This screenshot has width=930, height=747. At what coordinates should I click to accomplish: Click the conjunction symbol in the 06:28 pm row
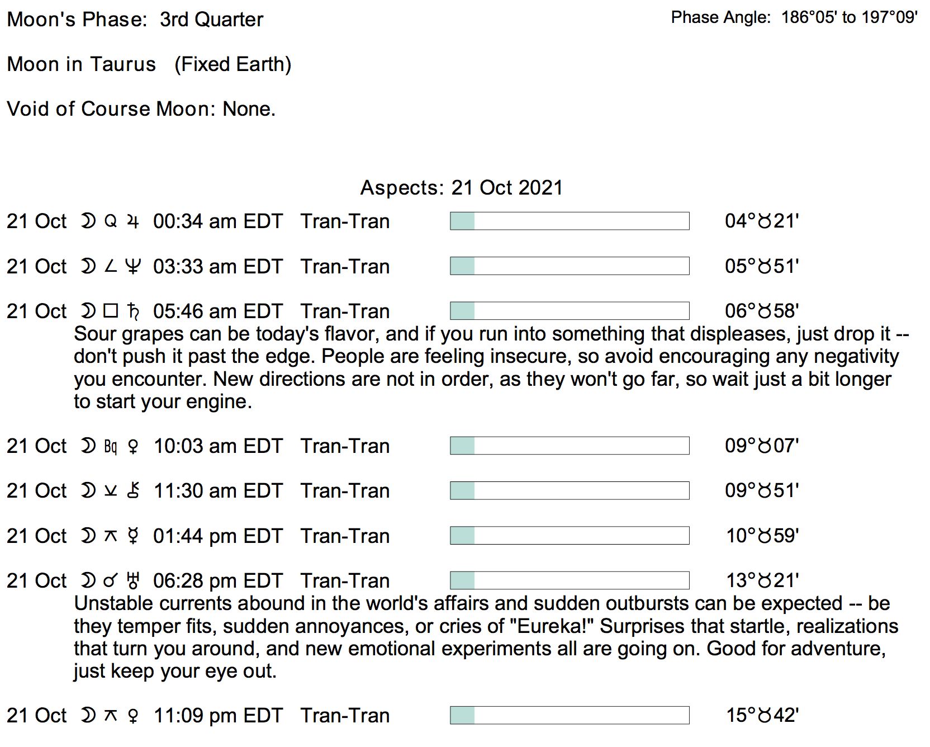tap(111, 581)
